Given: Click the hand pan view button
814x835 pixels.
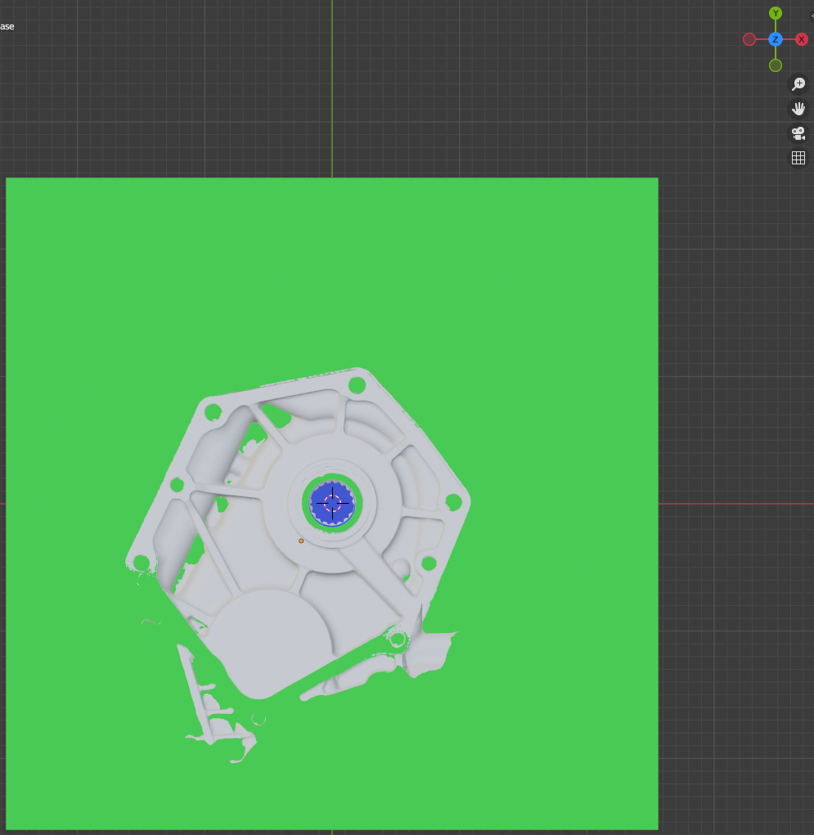Looking at the screenshot, I should click(x=798, y=109).
